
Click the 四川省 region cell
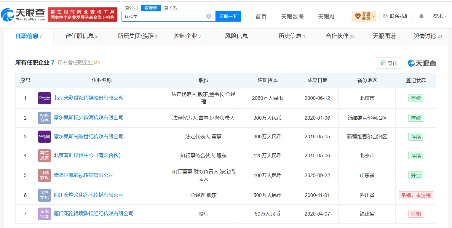367,195
